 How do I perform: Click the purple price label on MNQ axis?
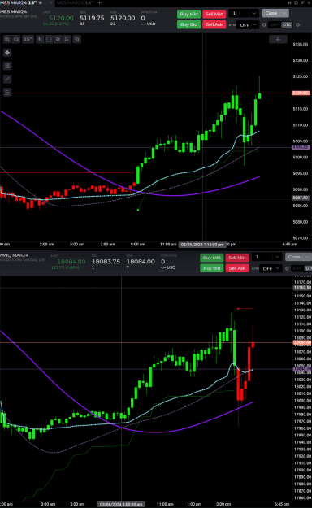(302, 369)
